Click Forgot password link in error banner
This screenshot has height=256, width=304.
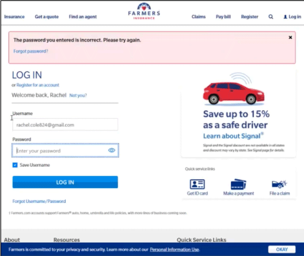point(31,51)
